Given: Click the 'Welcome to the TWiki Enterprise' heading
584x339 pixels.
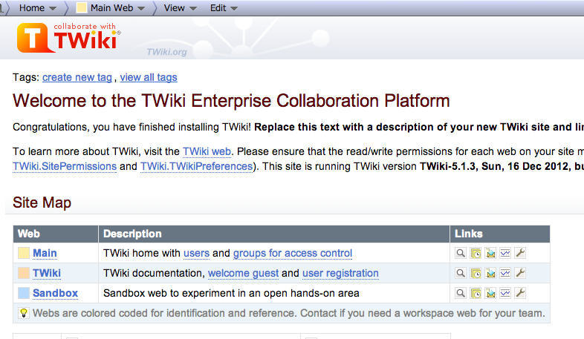Looking at the screenshot, I should [231, 101].
